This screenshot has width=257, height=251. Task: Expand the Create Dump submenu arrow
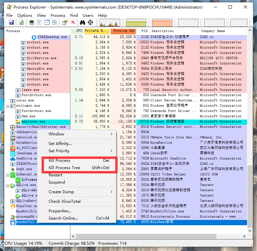pyautogui.click(x=111, y=192)
